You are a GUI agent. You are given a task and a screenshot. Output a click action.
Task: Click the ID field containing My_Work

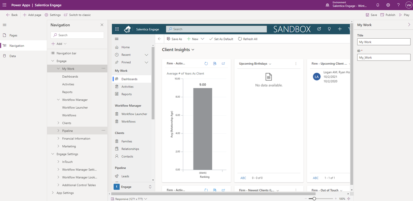click(x=384, y=57)
